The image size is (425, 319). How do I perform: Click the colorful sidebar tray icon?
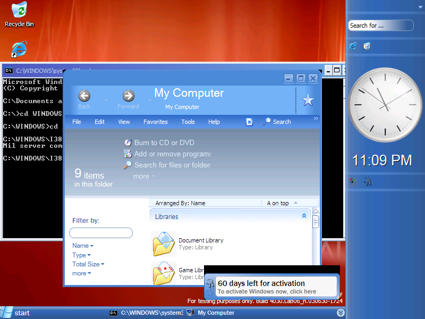(x=353, y=181)
